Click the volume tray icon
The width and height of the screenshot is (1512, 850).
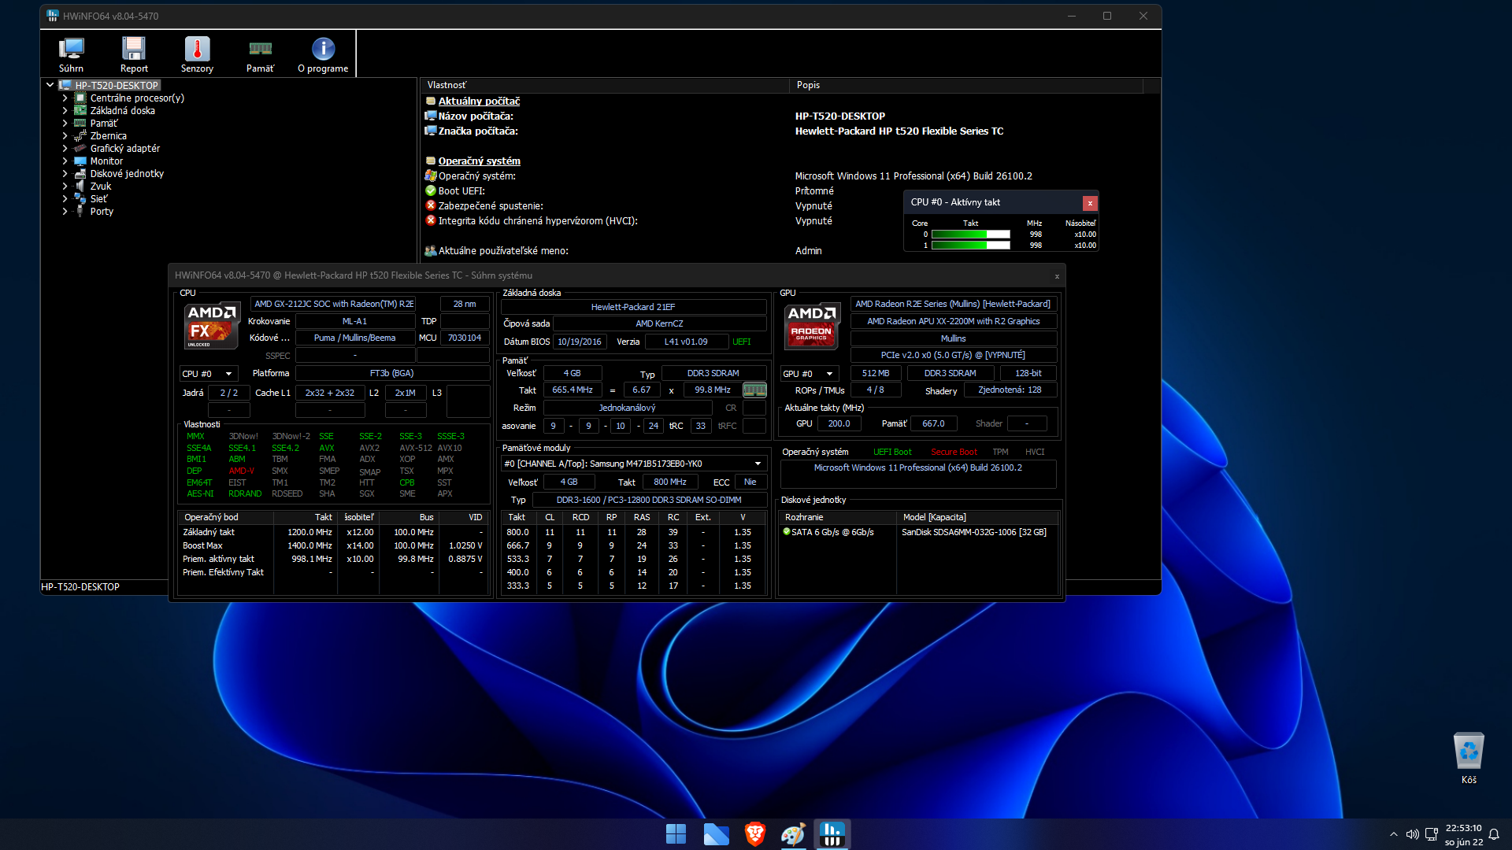(x=1412, y=834)
